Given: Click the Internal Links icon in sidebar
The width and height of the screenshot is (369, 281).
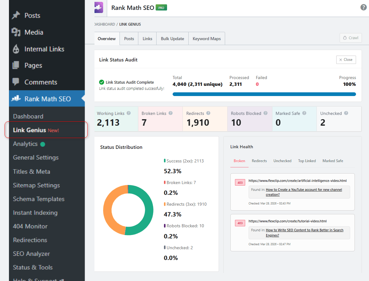Looking at the screenshot, I should click(x=16, y=49).
